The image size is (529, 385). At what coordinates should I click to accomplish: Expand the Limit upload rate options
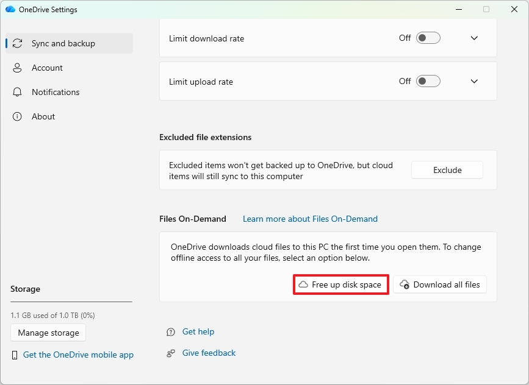click(474, 81)
